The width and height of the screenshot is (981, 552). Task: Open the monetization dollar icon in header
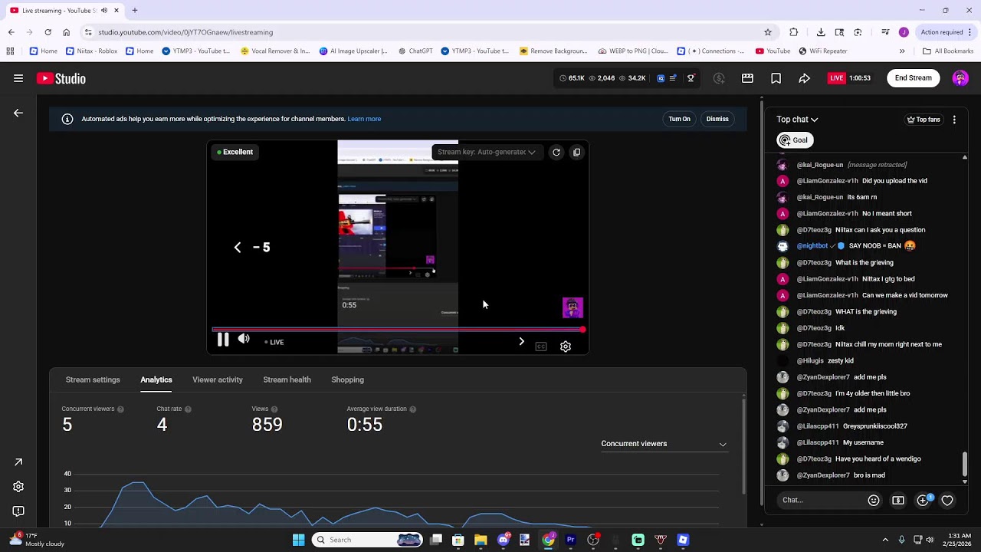[x=719, y=78]
